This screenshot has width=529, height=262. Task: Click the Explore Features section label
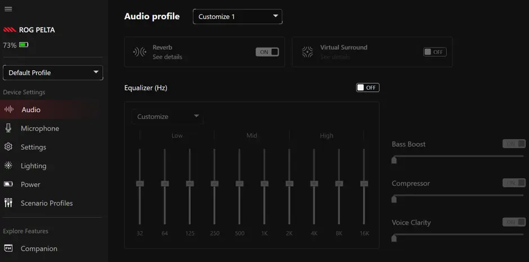tap(26, 231)
